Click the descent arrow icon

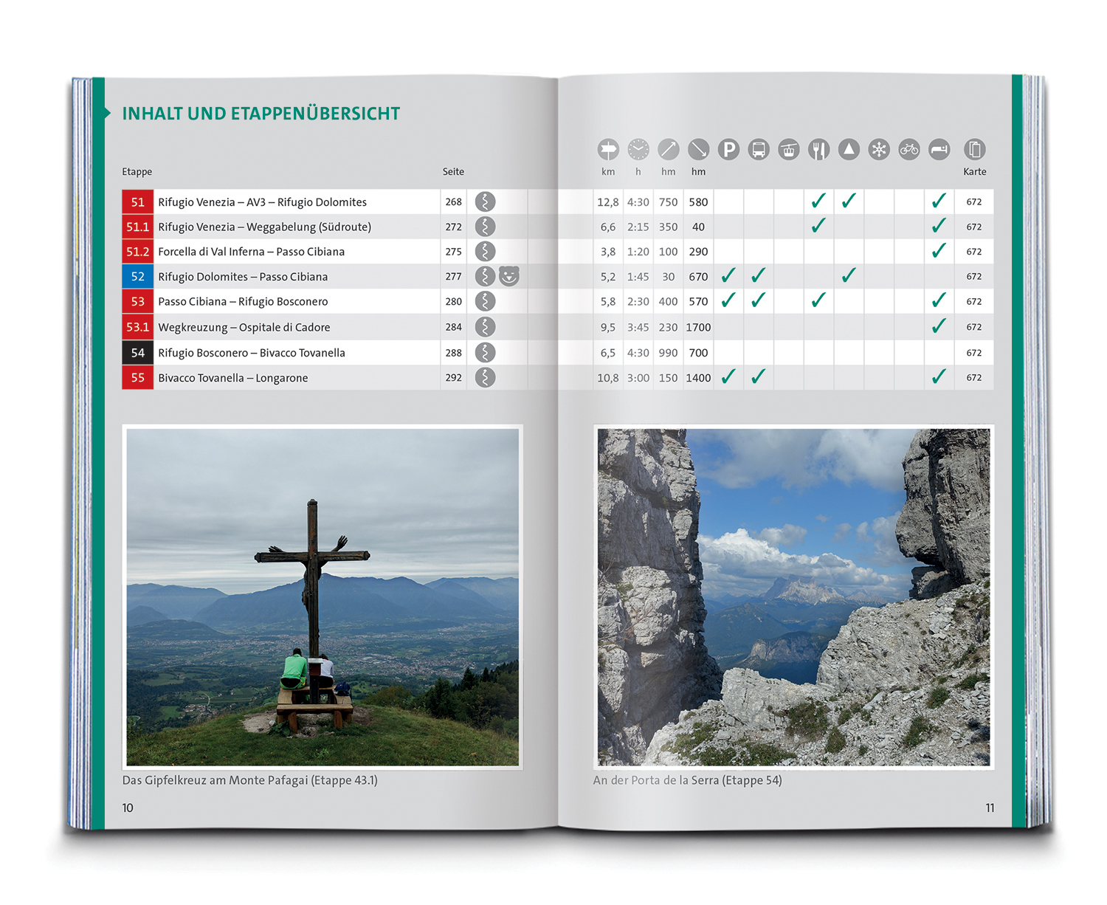698,150
